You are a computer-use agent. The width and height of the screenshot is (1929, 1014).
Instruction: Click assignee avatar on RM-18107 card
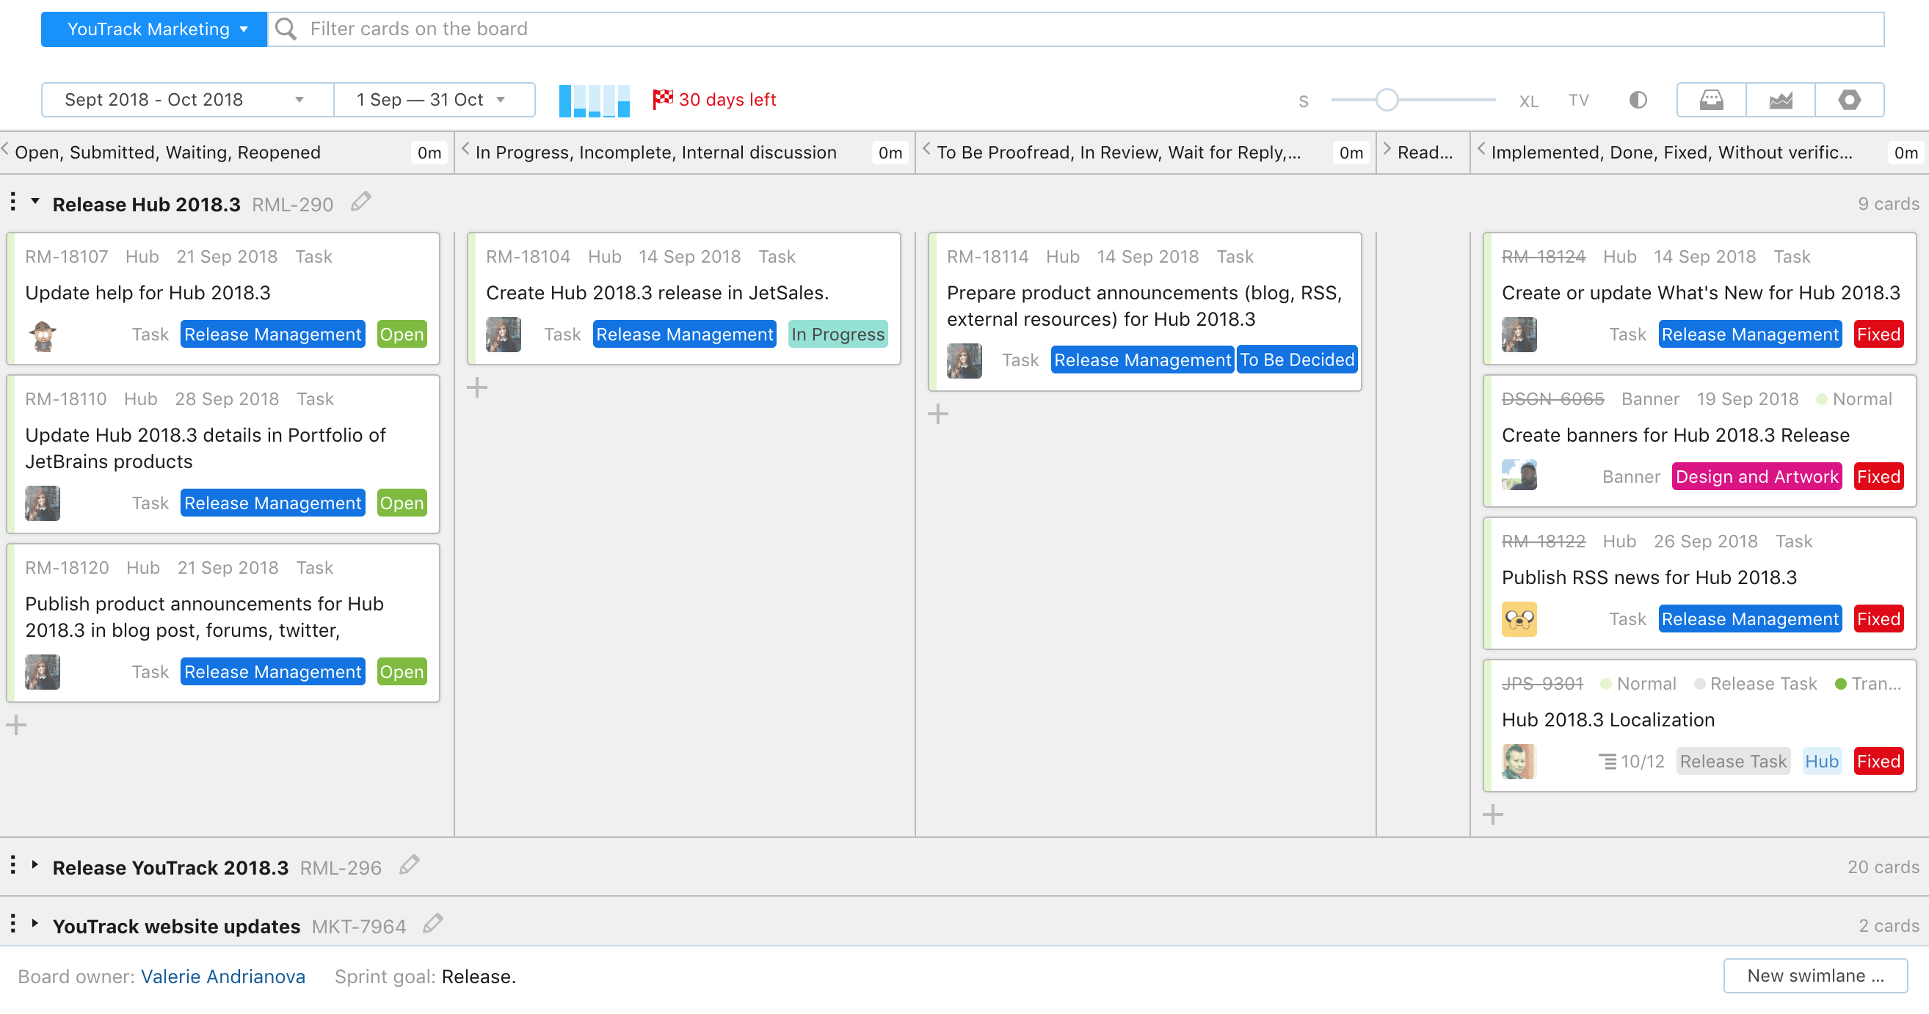pos(43,335)
